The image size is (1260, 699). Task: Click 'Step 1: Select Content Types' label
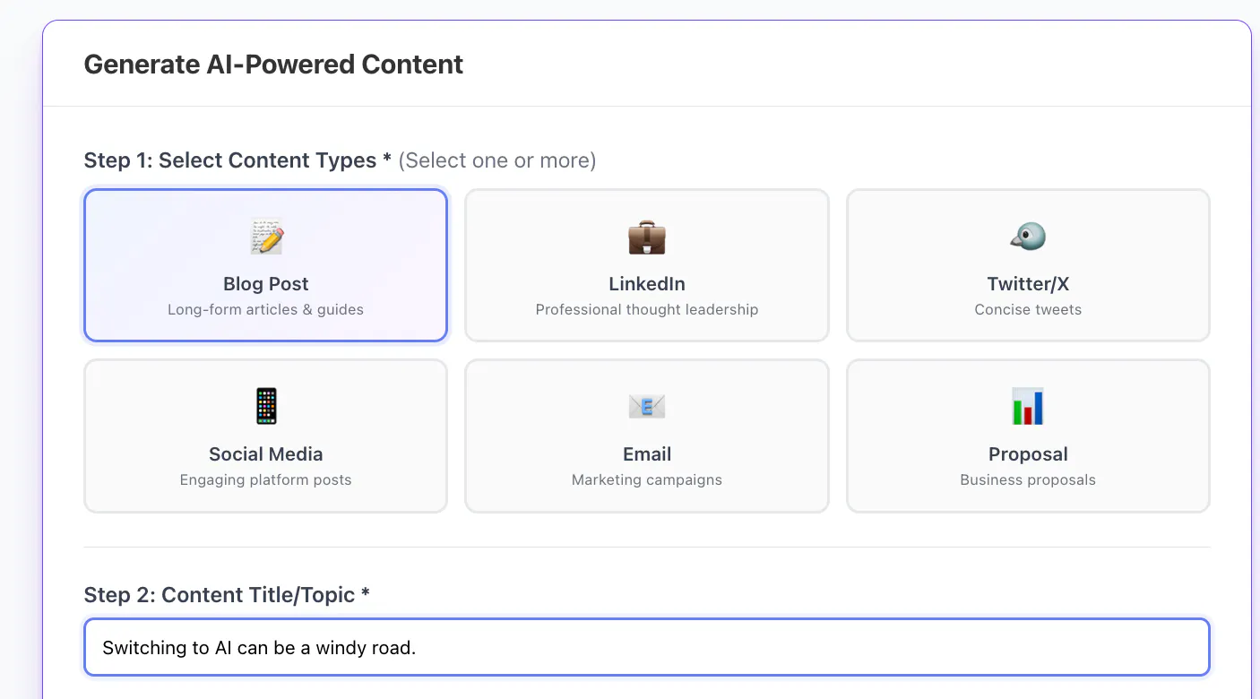click(237, 160)
